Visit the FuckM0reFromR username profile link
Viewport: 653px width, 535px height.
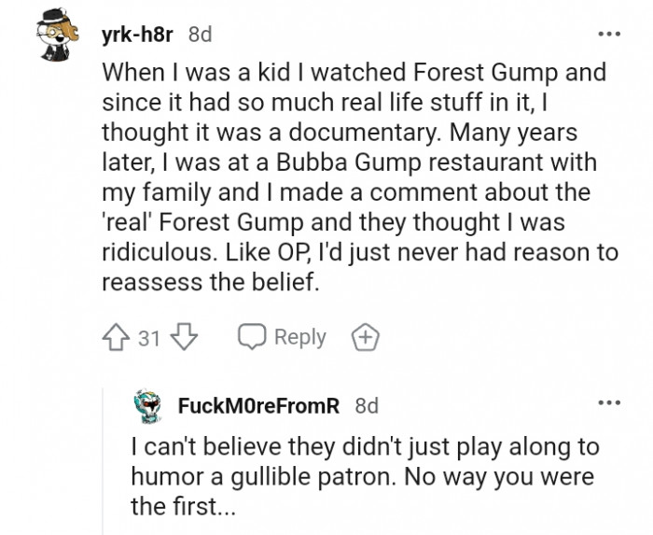point(258,406)
